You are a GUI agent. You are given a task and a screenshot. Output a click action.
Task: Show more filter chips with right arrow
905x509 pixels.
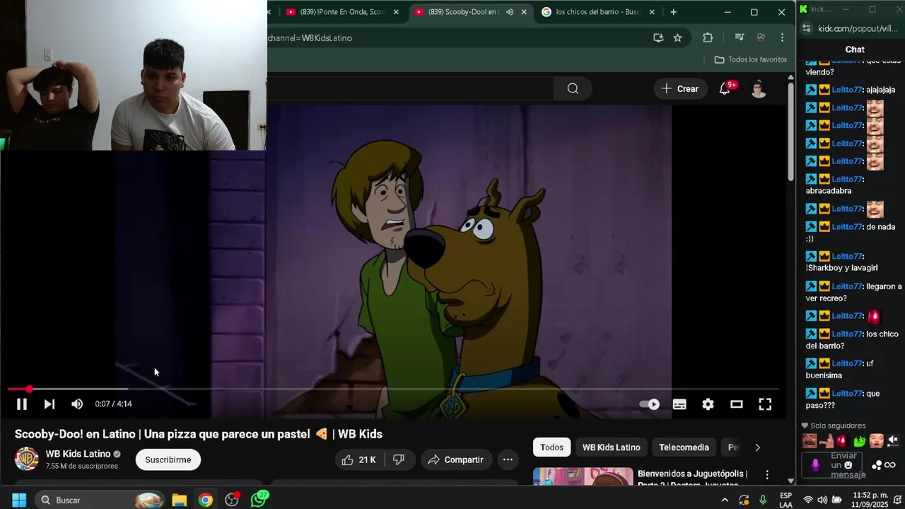pos(757,447)
